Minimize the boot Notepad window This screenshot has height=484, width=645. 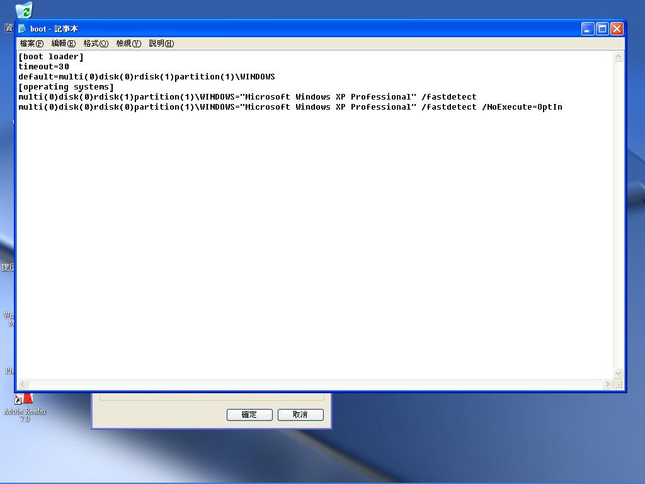pyautogui.click(x=588, y=28)
